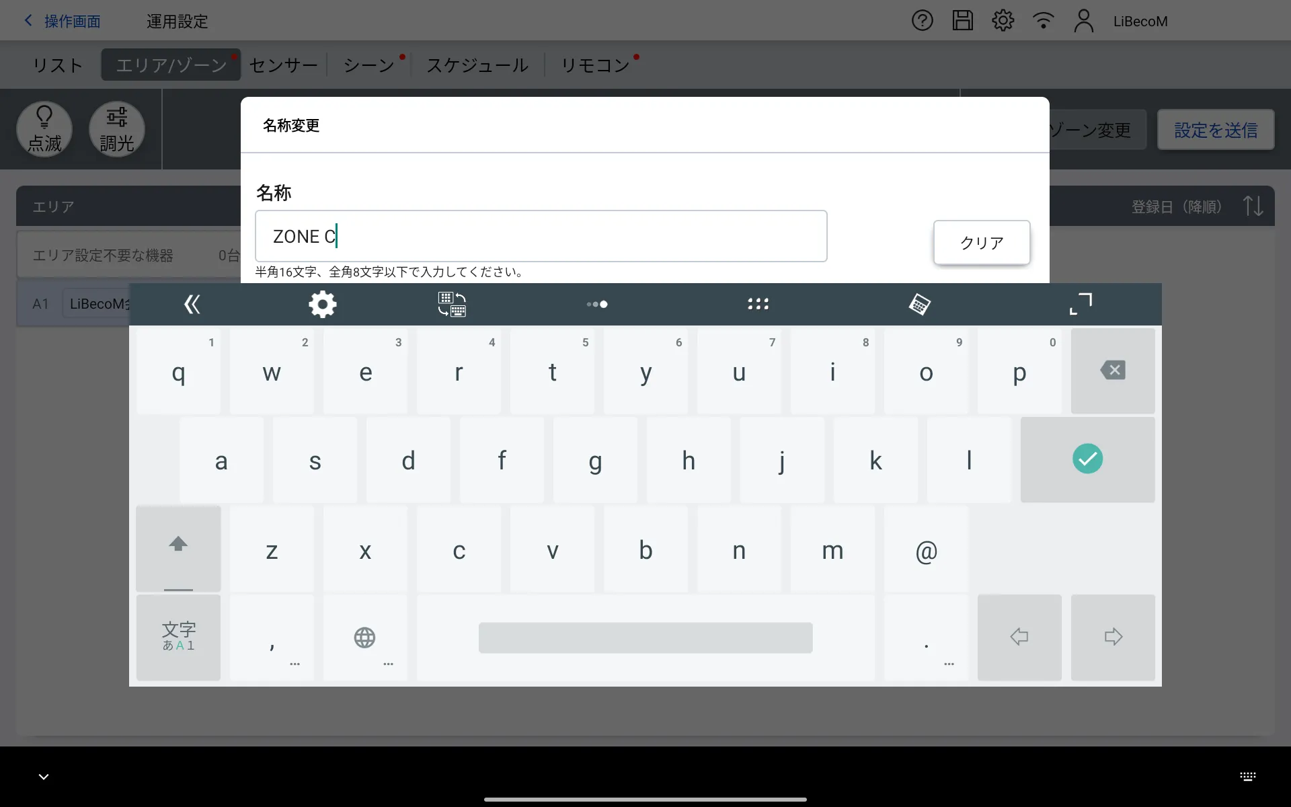This screenshot has width=1291, height=807.
Task: Click the 名称 text input field
Action: coord(541,236)
